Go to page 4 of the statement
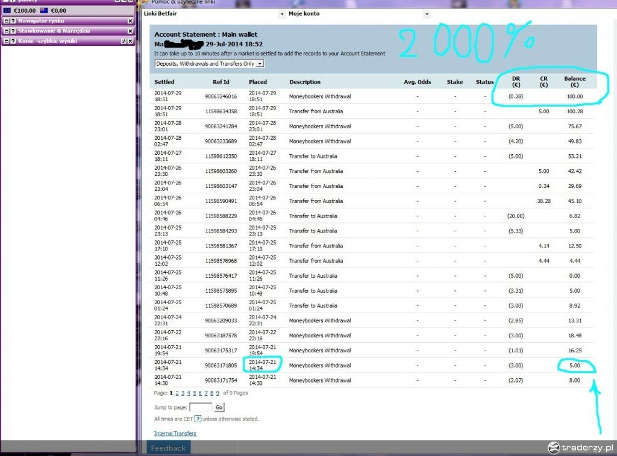617x456 pixels. click(x=189, y=393)
